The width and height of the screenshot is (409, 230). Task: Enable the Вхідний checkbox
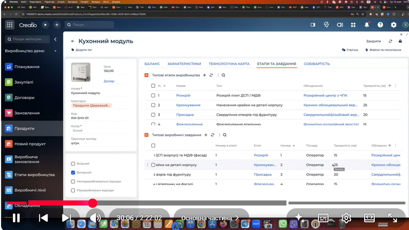pos(73,164)
